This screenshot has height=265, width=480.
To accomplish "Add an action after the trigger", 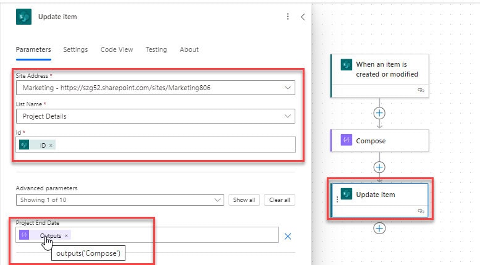I will point(379,113).
